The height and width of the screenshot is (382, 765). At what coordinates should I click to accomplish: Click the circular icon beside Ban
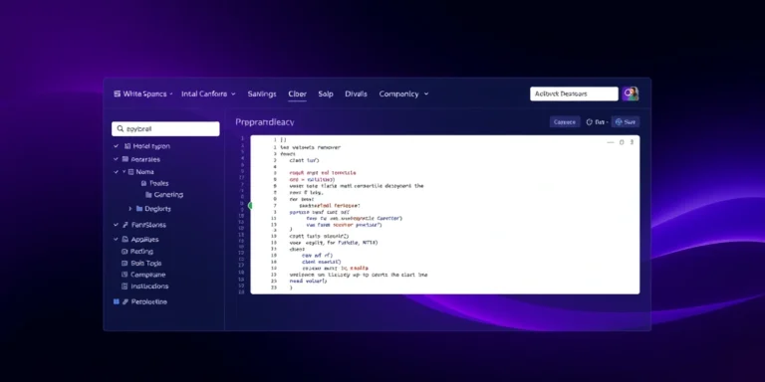589,122
